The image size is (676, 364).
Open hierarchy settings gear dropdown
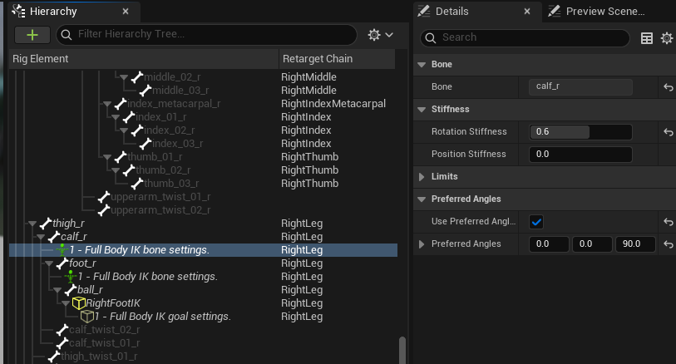[380, 35]
